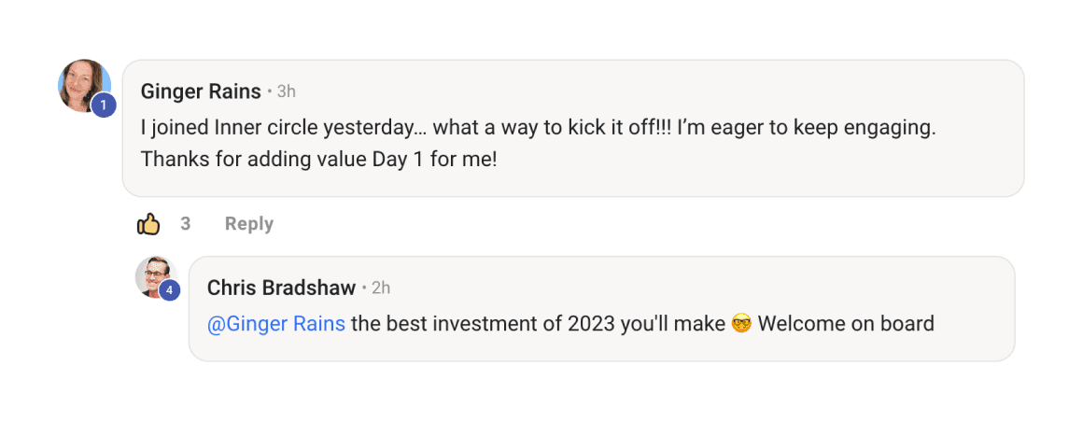Click the 2h timestamp on Chris's reply
This screenshot has width=1083, height=422.
pos(381,288)
